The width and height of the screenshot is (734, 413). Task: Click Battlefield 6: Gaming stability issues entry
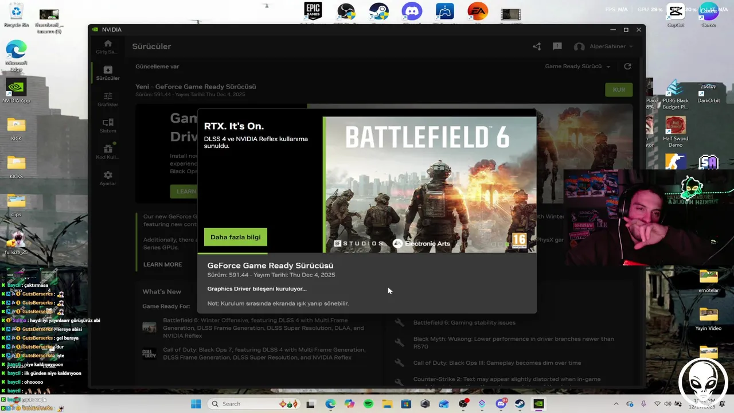point(464,323)
